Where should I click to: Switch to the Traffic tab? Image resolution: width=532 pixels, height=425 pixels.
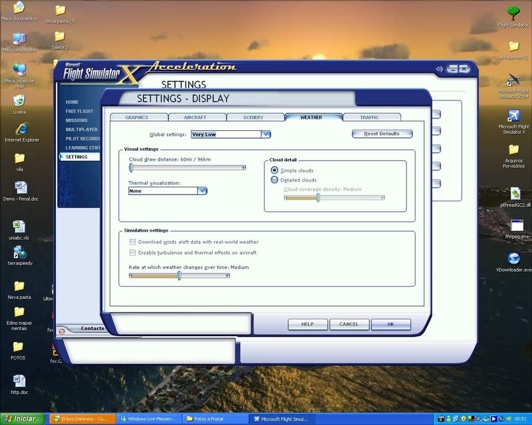click(370, 118)
